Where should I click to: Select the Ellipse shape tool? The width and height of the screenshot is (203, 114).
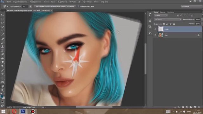[x=3, y=82]
